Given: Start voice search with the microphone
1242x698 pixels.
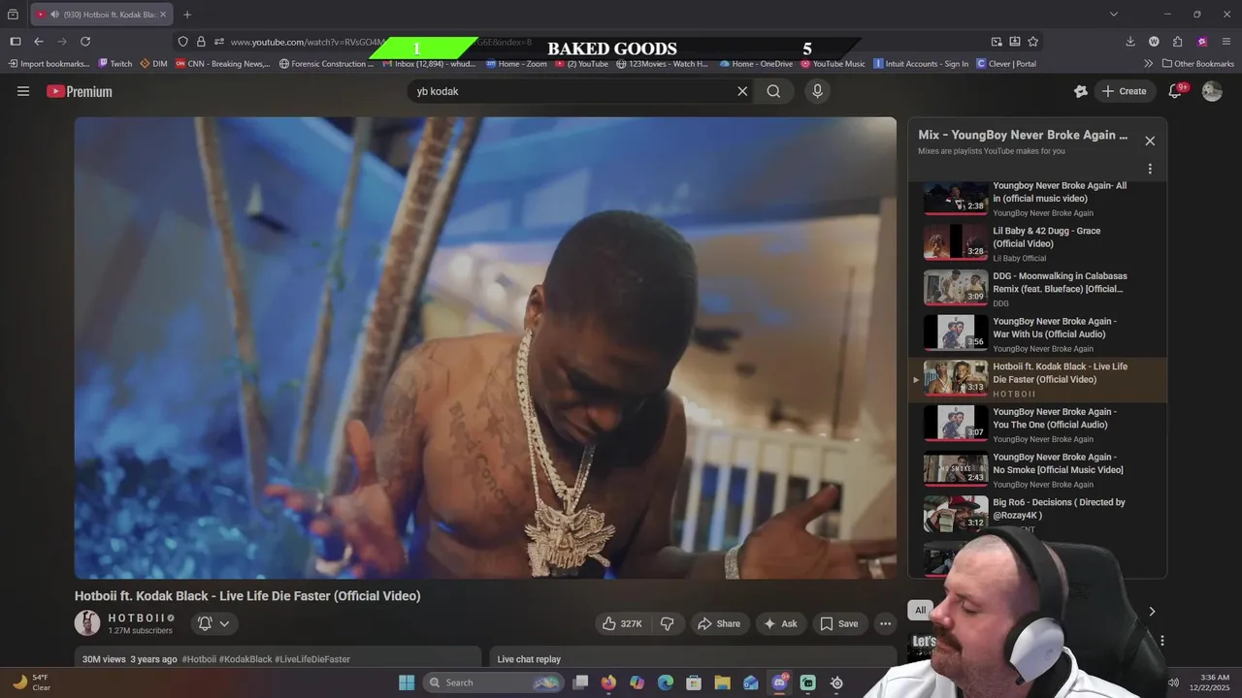Looking at the screenshot, I should [817, 91].
